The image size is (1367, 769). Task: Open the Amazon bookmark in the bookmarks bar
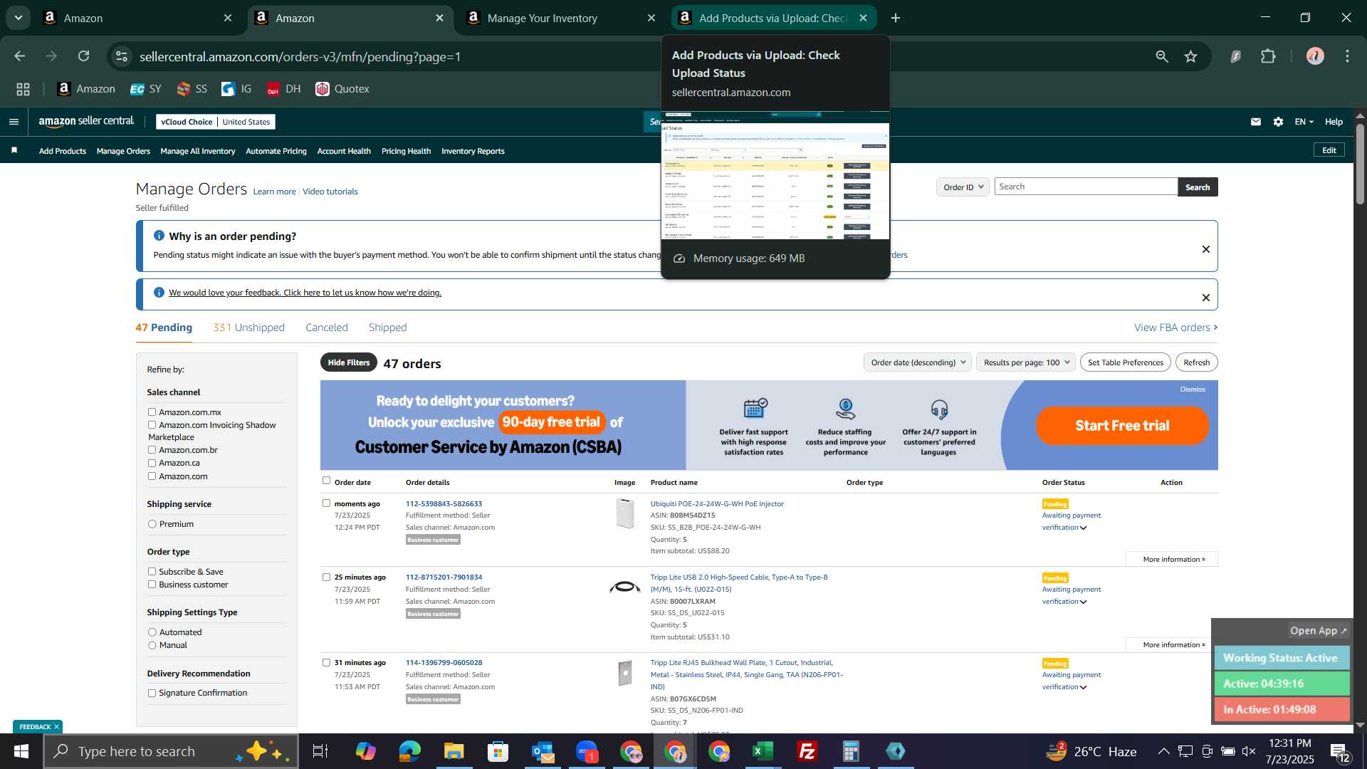coord(86,89)
